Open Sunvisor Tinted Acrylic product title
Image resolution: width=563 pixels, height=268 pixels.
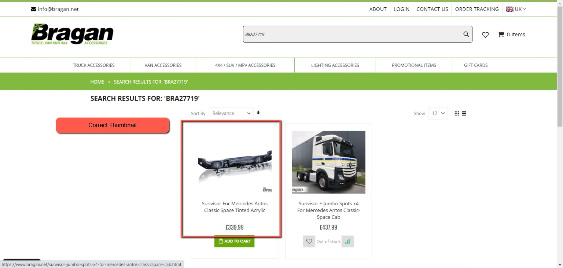click(x=235, y=207)
